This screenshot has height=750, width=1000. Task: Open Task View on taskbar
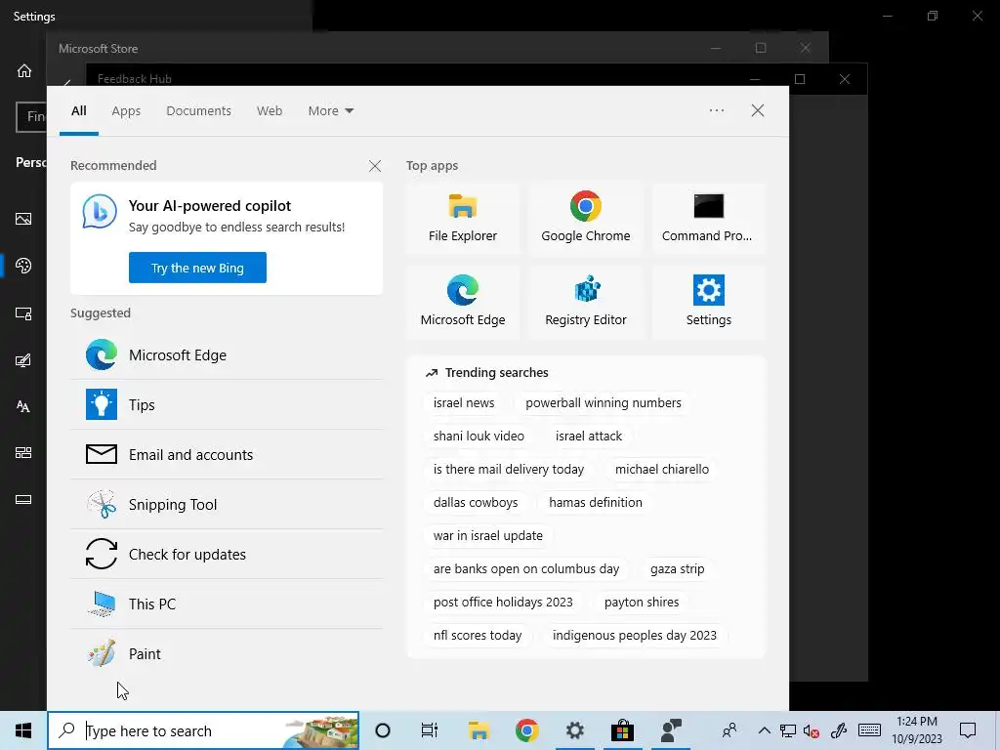click(430, 730)
